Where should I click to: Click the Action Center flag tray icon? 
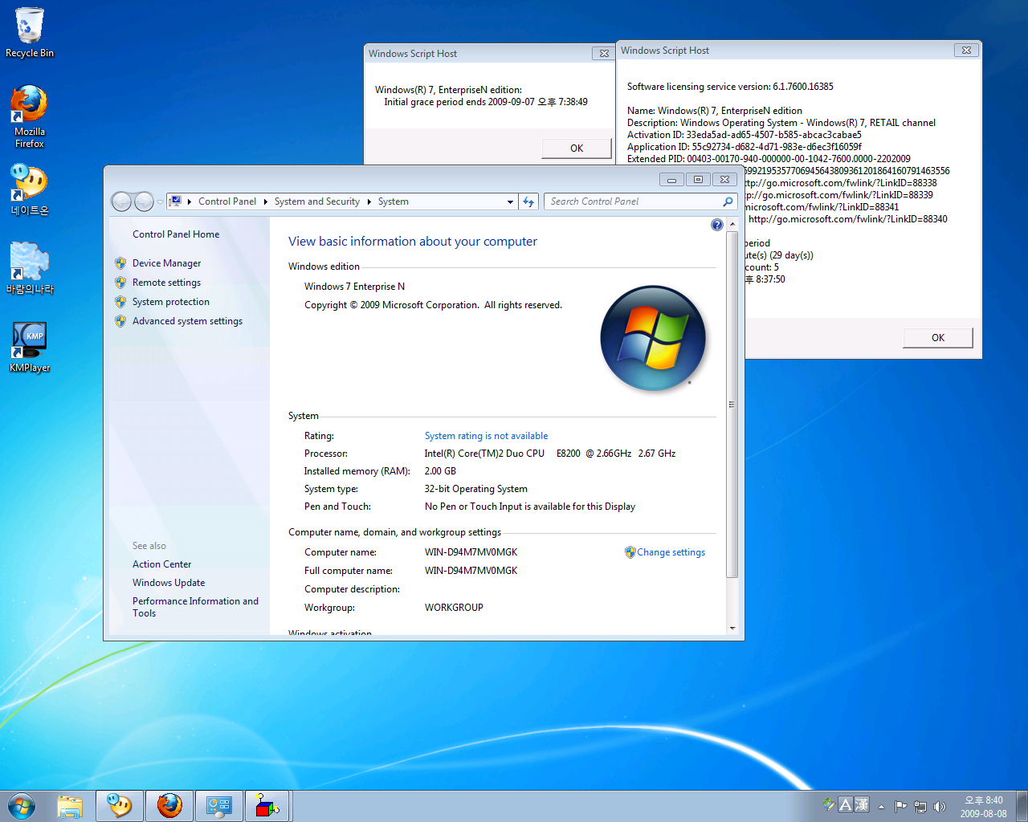tap(900, 806)
